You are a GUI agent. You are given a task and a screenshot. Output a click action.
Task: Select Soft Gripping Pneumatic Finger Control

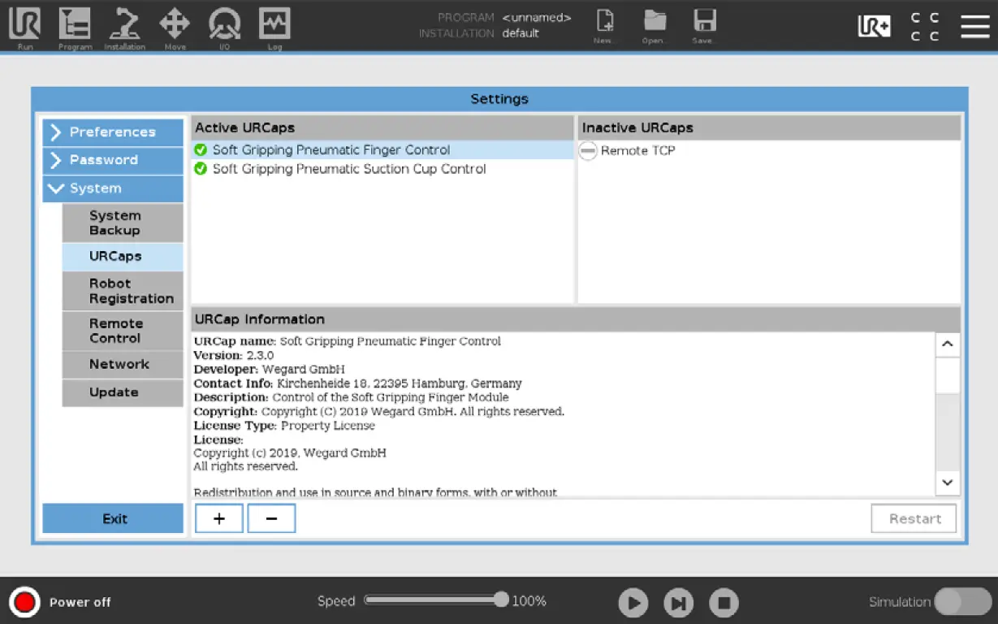[x=382, y=149]
